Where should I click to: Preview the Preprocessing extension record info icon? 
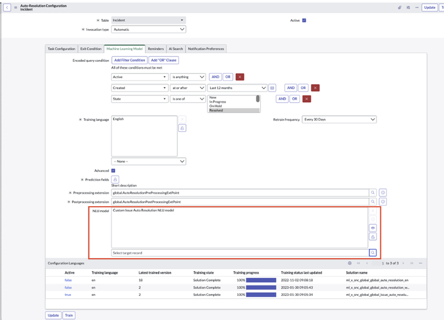(383, 192)
